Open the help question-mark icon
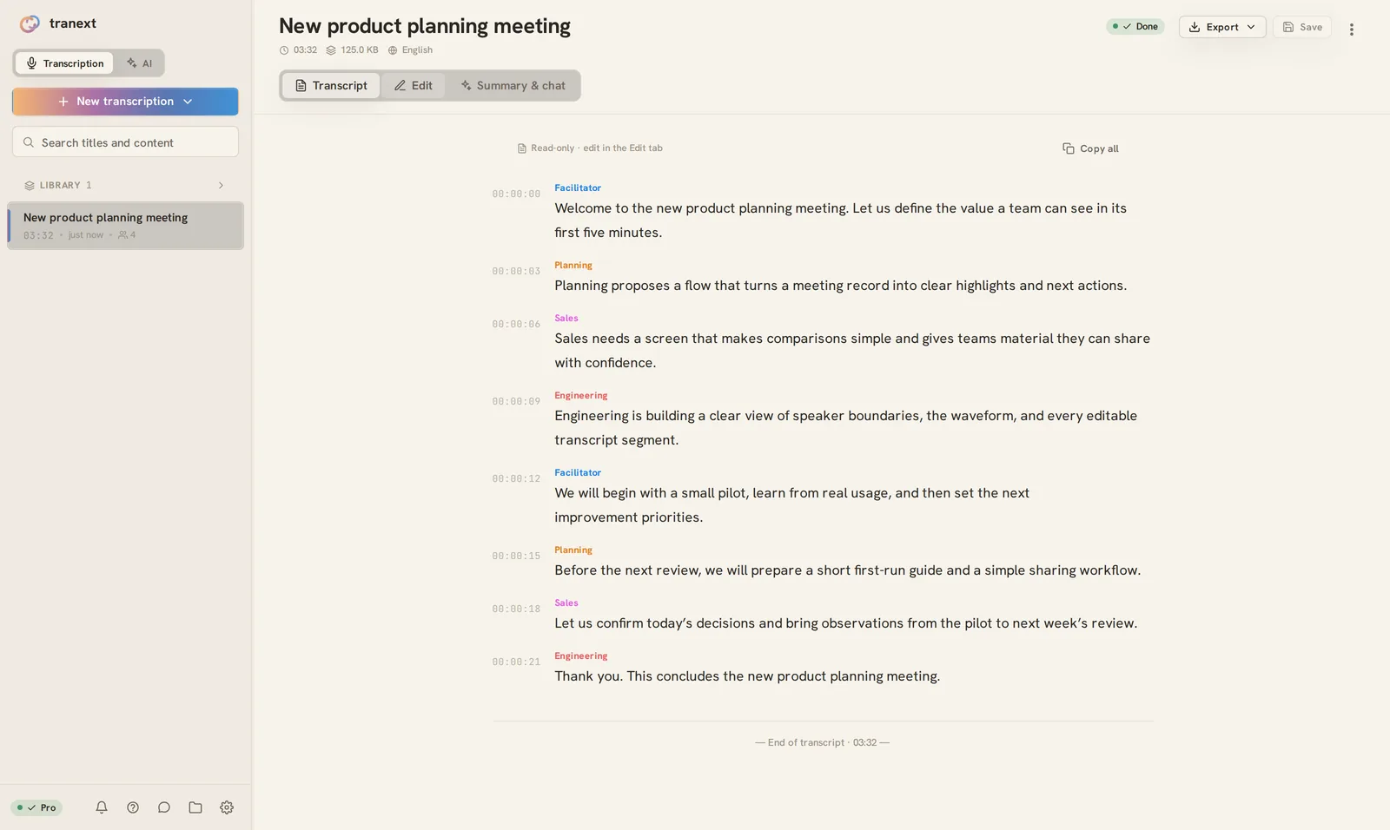The height and width of the screenshot is (830, 1390). click(133, 807)
